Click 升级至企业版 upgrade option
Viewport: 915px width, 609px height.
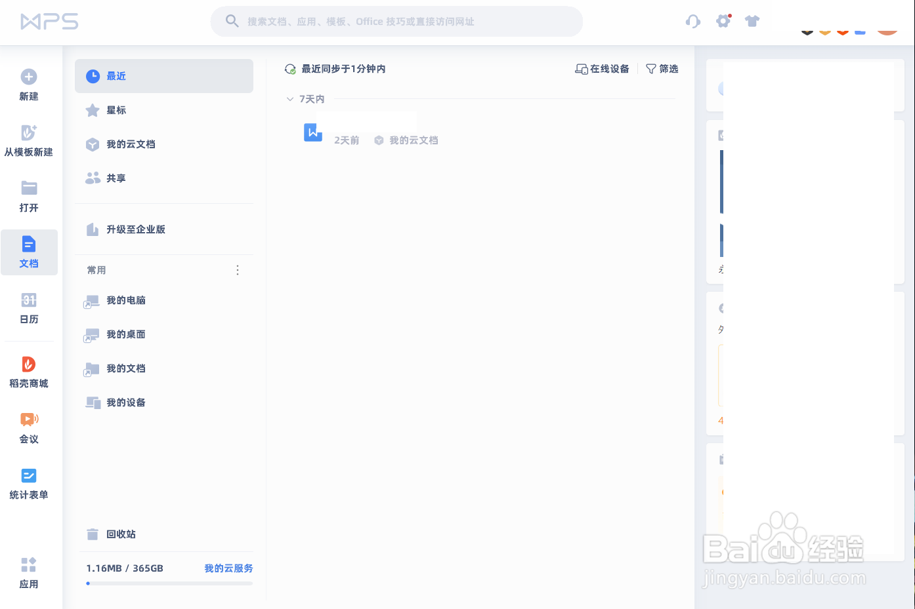pyautogui.click(x=136, y=229)
